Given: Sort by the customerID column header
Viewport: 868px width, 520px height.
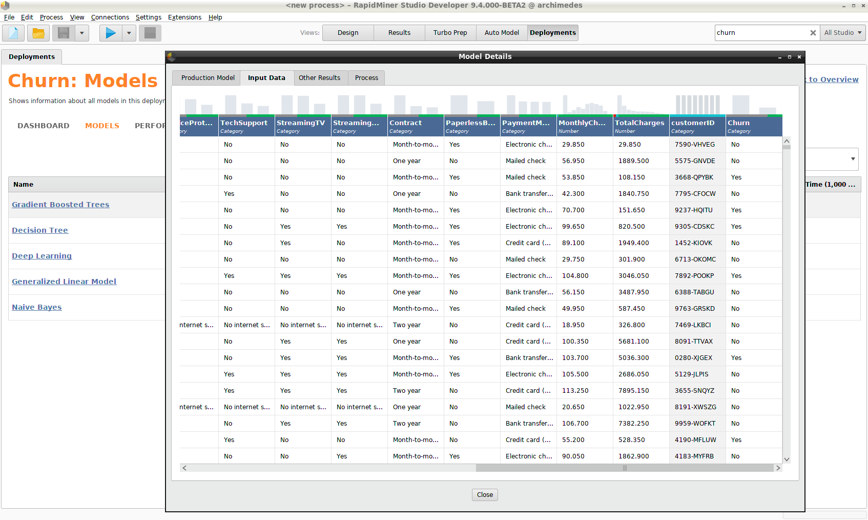Looking at the screenshot, I should click(x=697, y=126).
